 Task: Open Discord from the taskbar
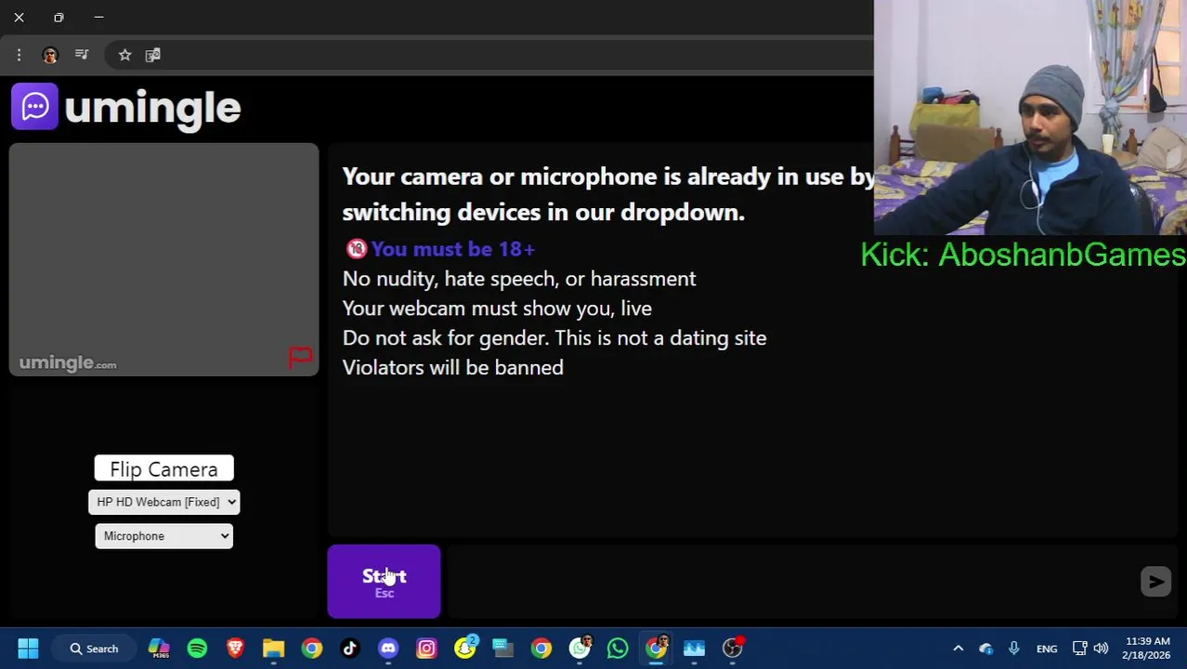tap(388, 649)
